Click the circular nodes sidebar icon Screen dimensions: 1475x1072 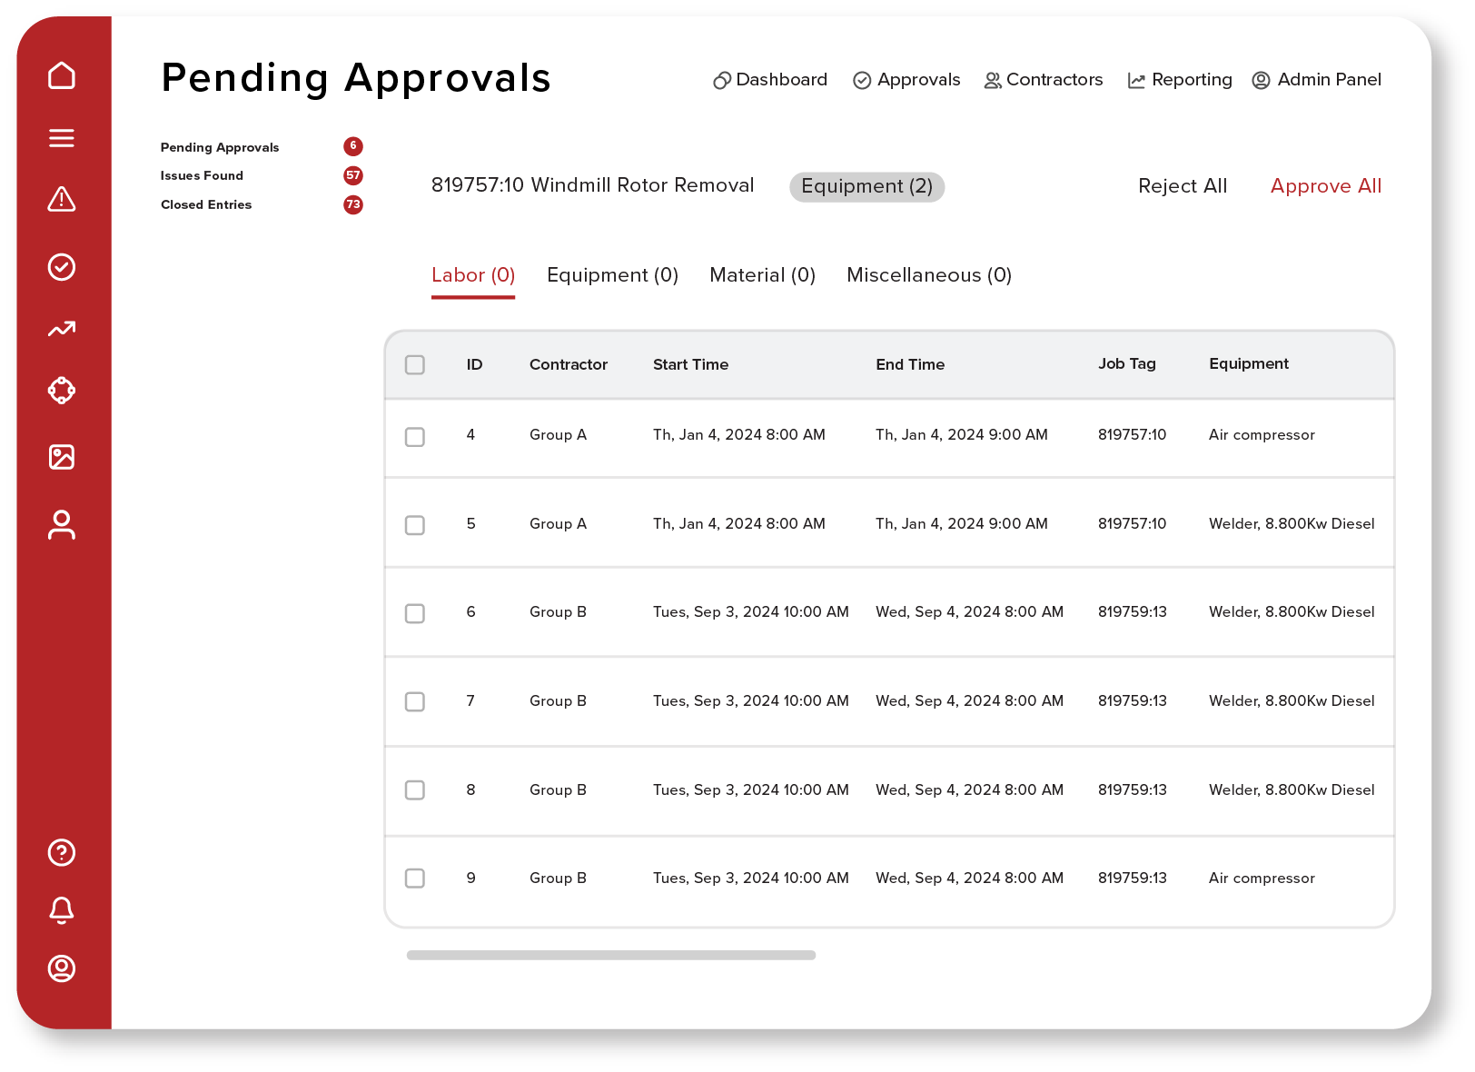point(62,391)
